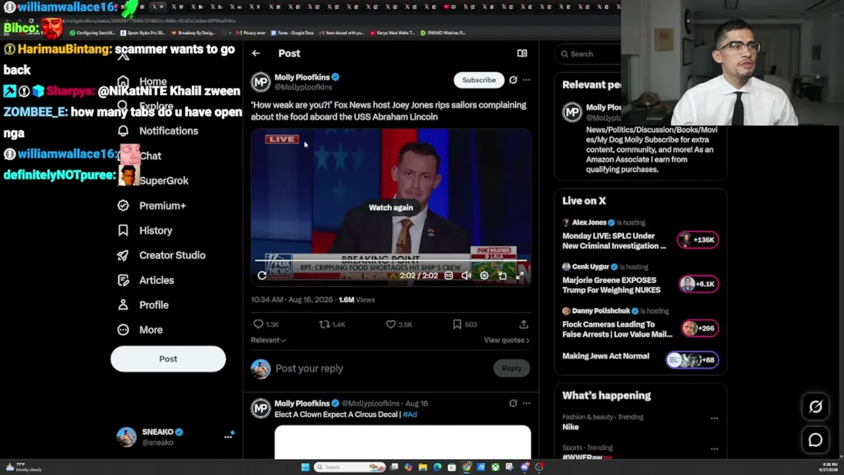Share the post using the upload icon
This screenshot has height=475, width=844.
tap(524, 324)
